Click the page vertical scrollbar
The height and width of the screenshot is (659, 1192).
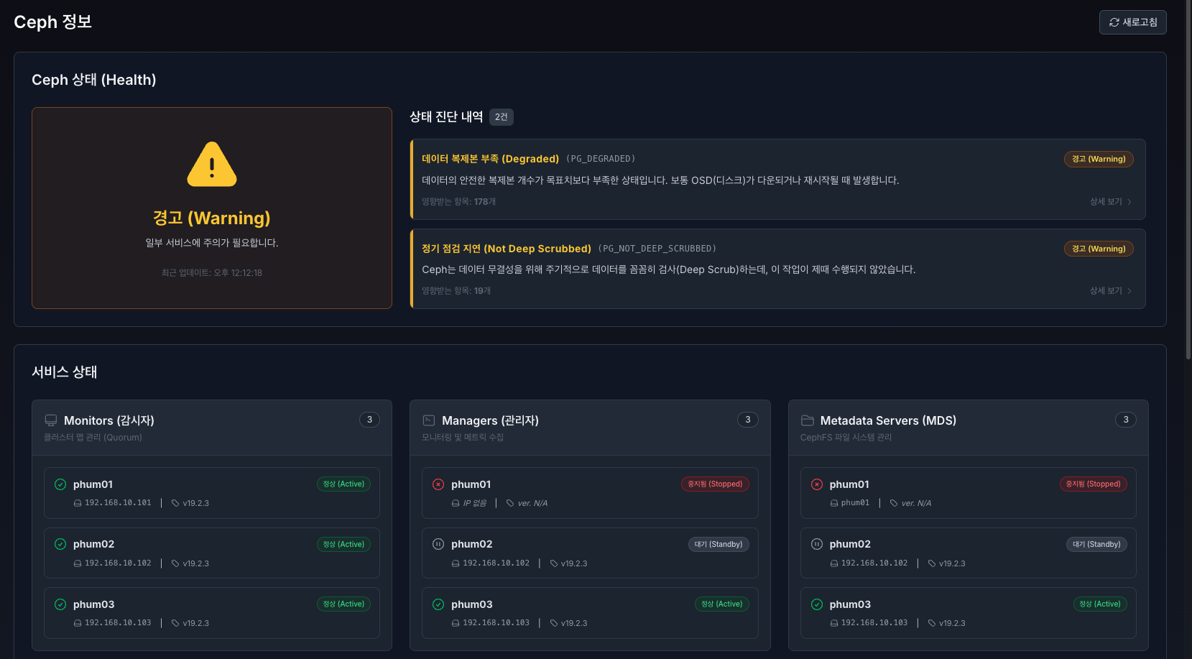[x=1188, y=180]
